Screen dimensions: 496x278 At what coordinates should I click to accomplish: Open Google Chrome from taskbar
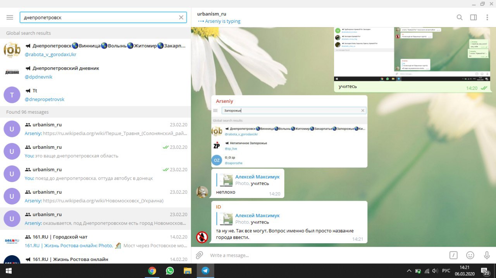coord(152,271)
